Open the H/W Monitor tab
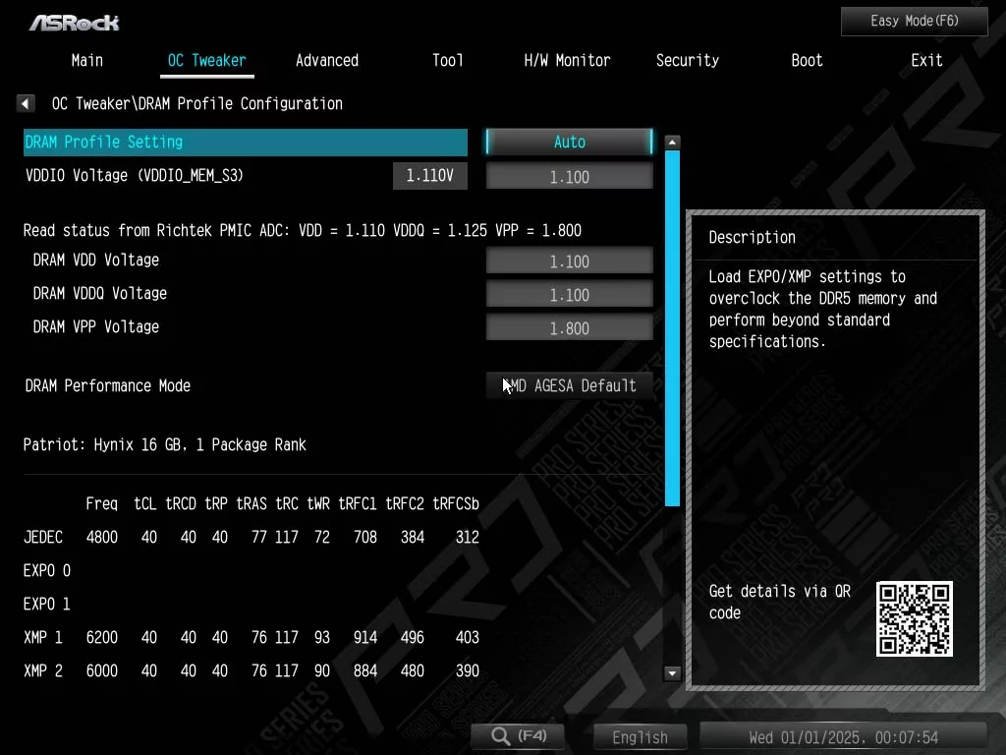 (x=567, y=60)
